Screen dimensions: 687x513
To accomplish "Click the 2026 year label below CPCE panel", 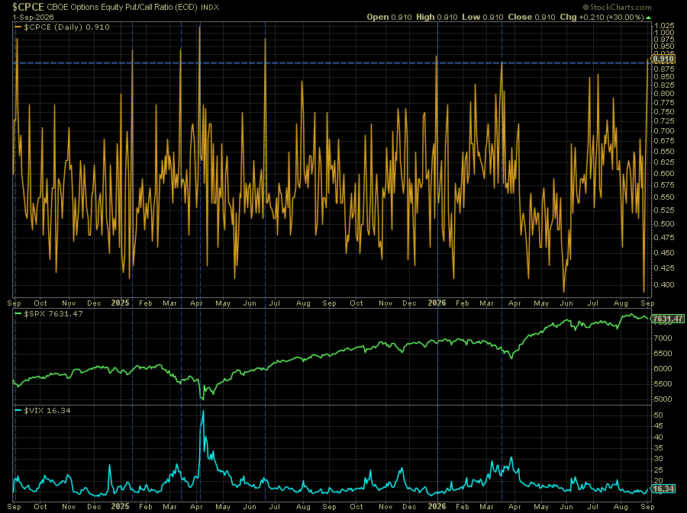I will pyautogui.click(x=437, y=303).
